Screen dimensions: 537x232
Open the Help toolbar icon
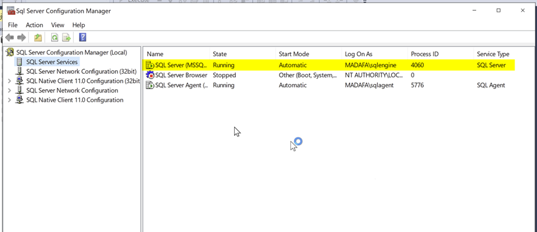pos(82,37)
